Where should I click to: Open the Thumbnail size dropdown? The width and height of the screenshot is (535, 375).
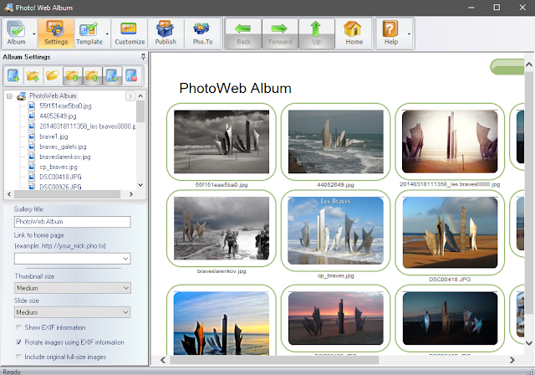click(x=73, y=288)
